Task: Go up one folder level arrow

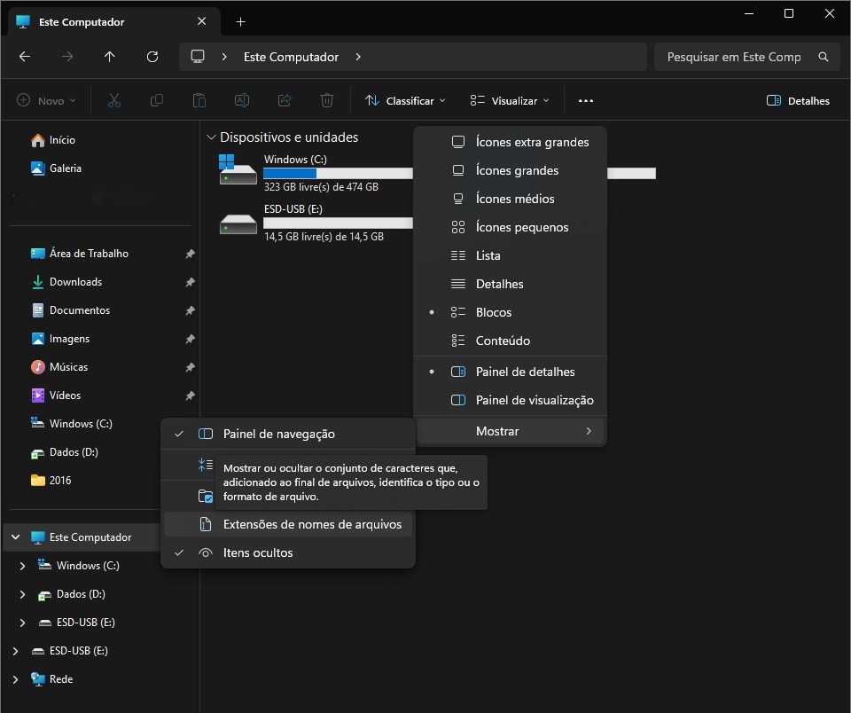Action: pos(110,57)
